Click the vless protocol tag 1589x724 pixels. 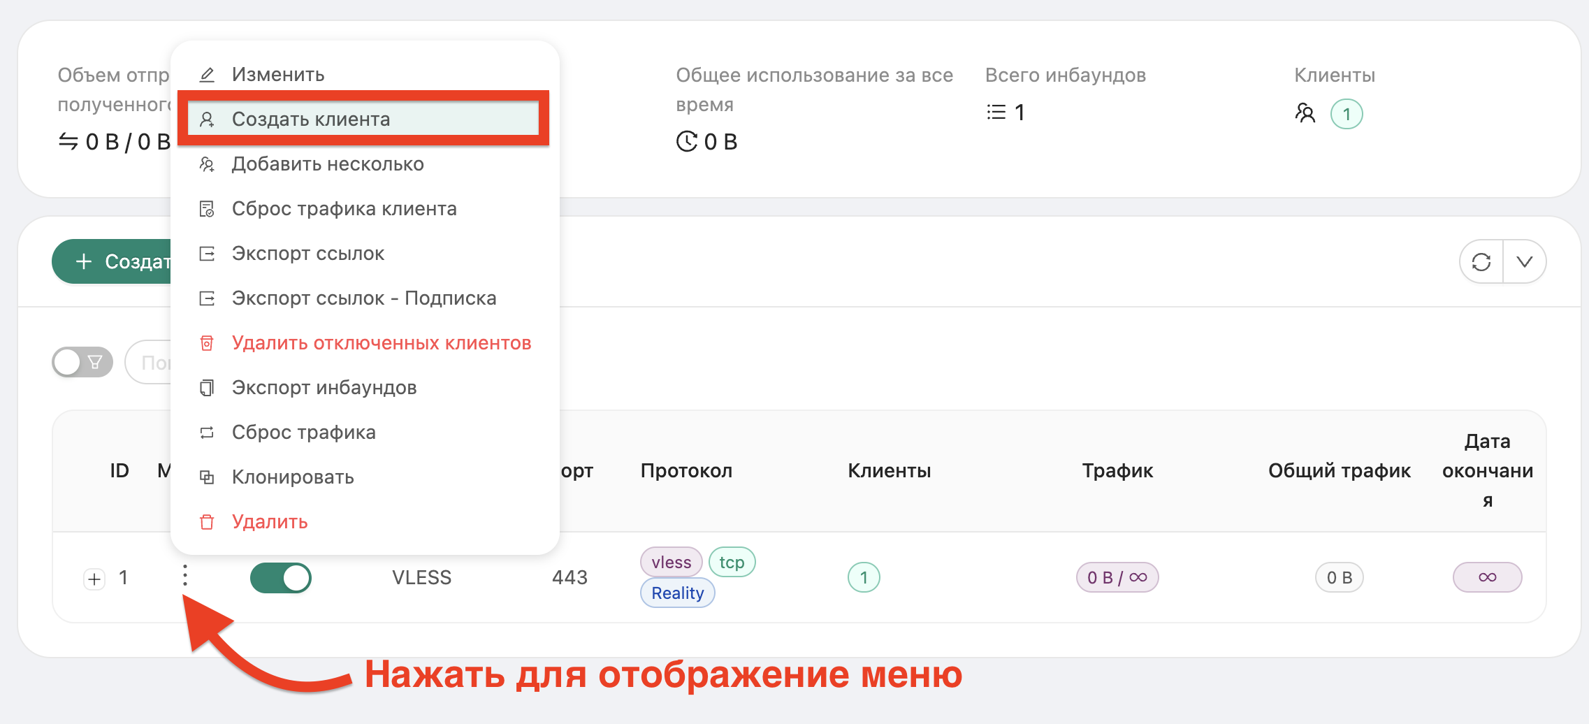click(671, 561)
